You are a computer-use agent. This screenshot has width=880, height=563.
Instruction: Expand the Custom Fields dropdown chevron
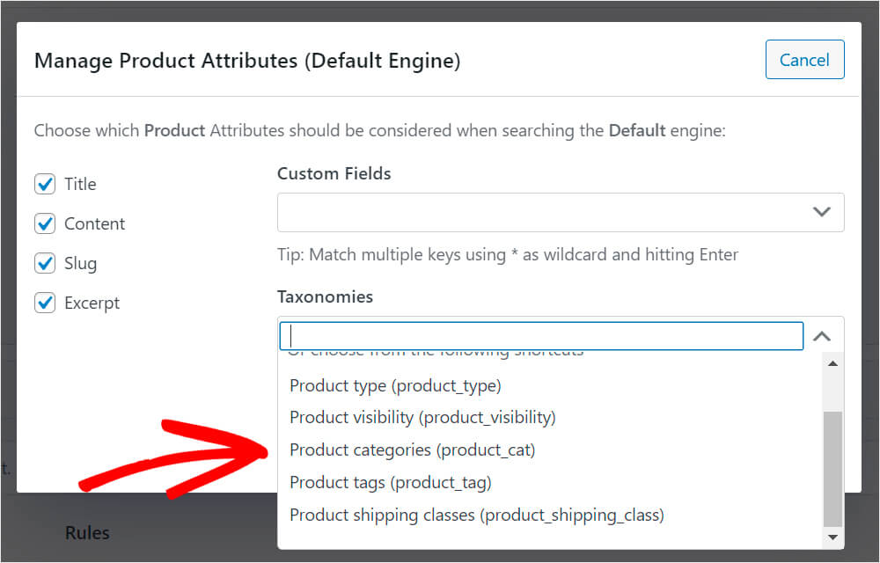point(822,212)
